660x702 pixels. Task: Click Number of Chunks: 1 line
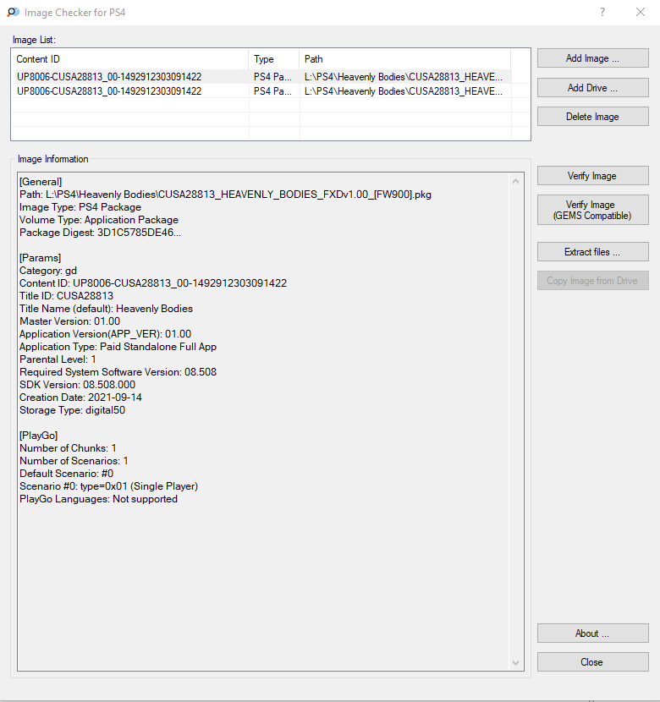68,447
